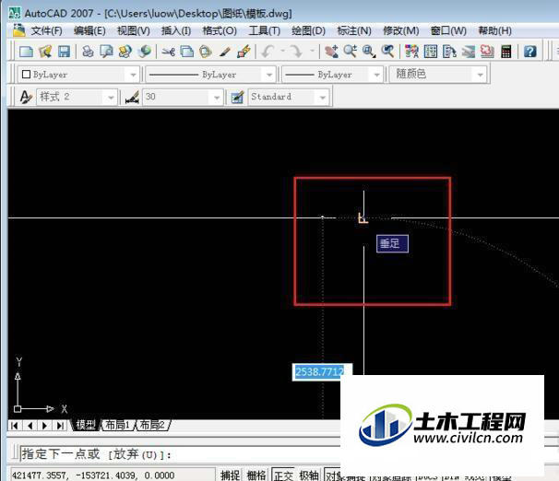Toggle 极轴 polar tracking in status bar

click(x=309, y=475)
